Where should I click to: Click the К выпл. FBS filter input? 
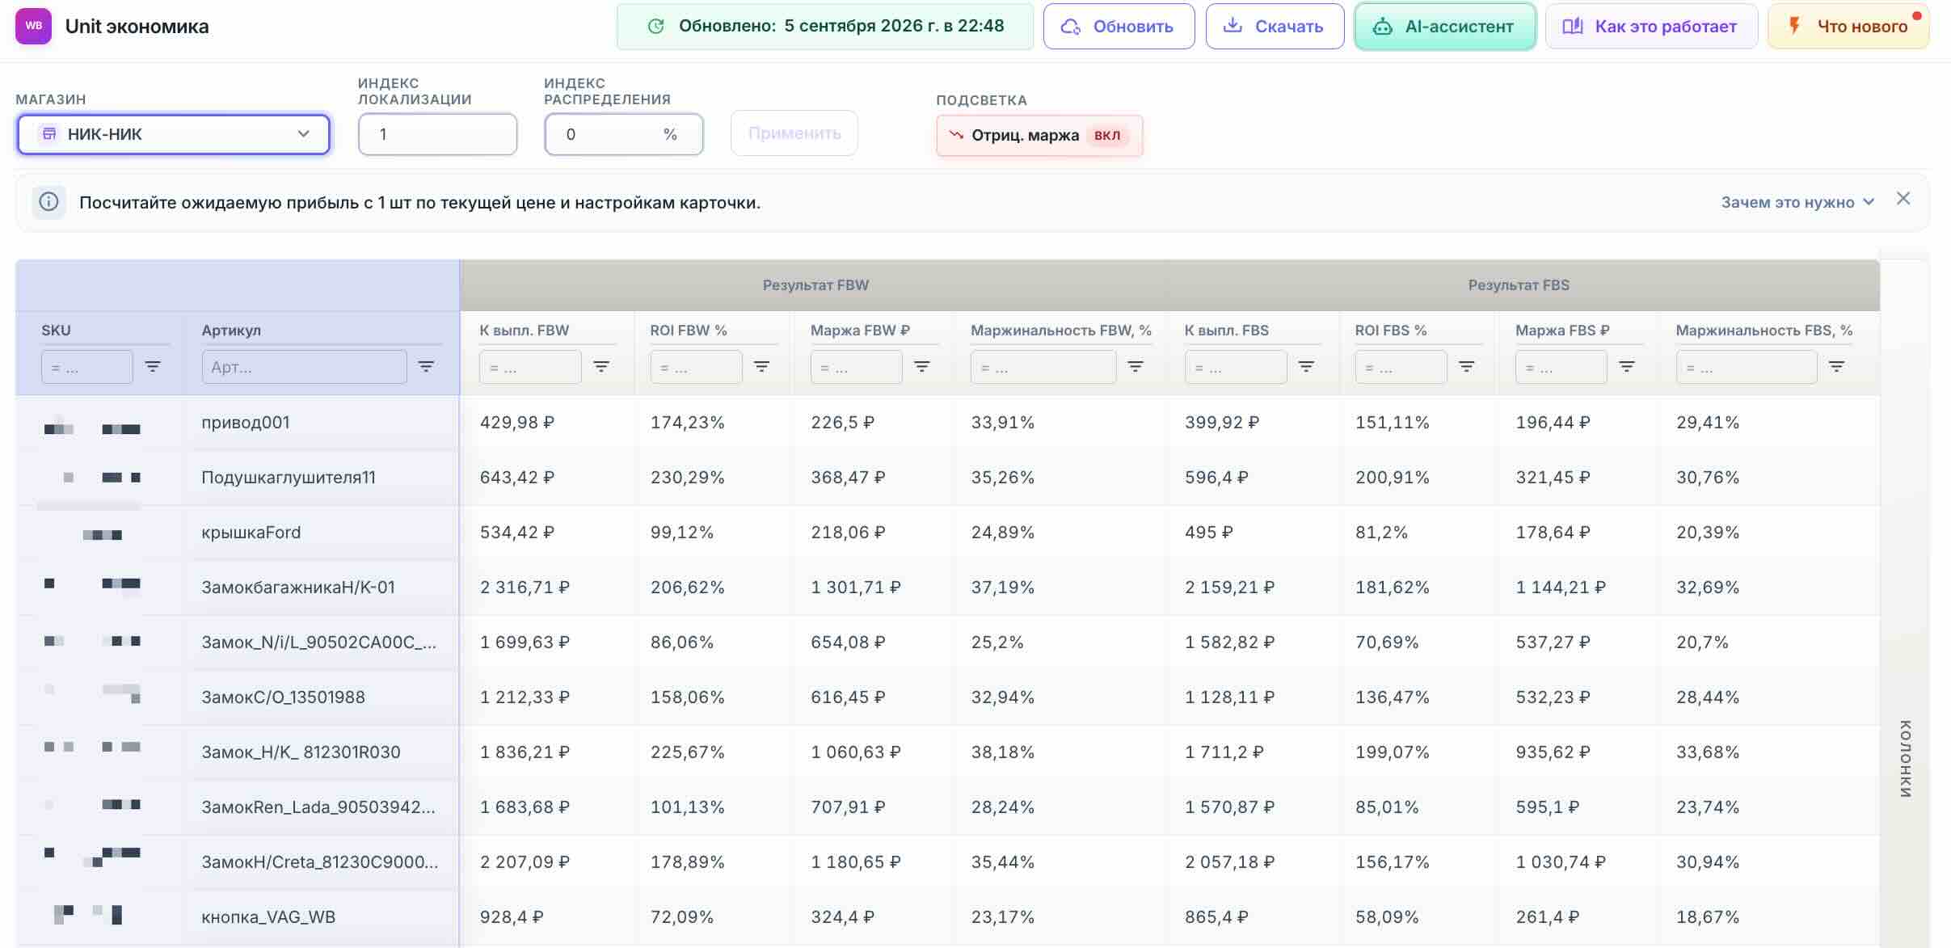point(1236,367)
